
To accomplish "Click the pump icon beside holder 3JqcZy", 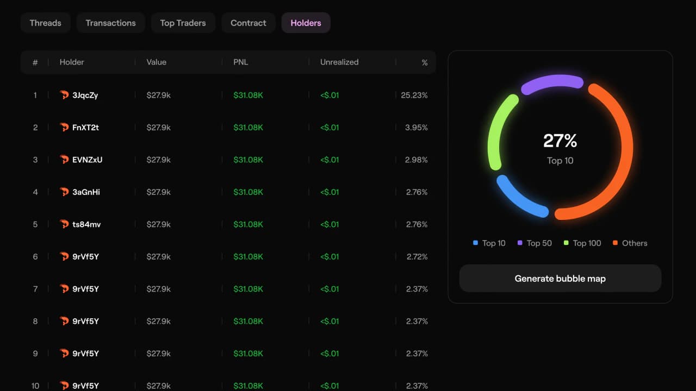I will click(64, 95).
